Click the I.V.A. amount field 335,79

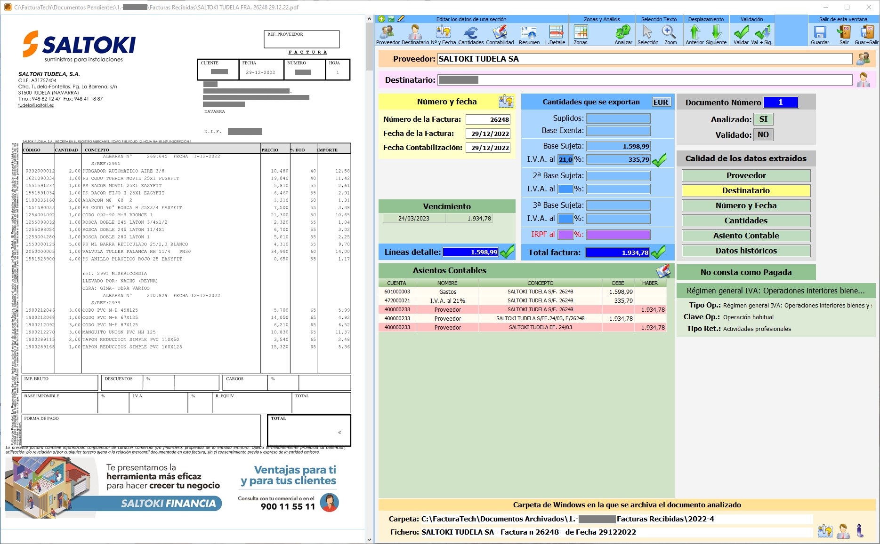click(618, 159)
